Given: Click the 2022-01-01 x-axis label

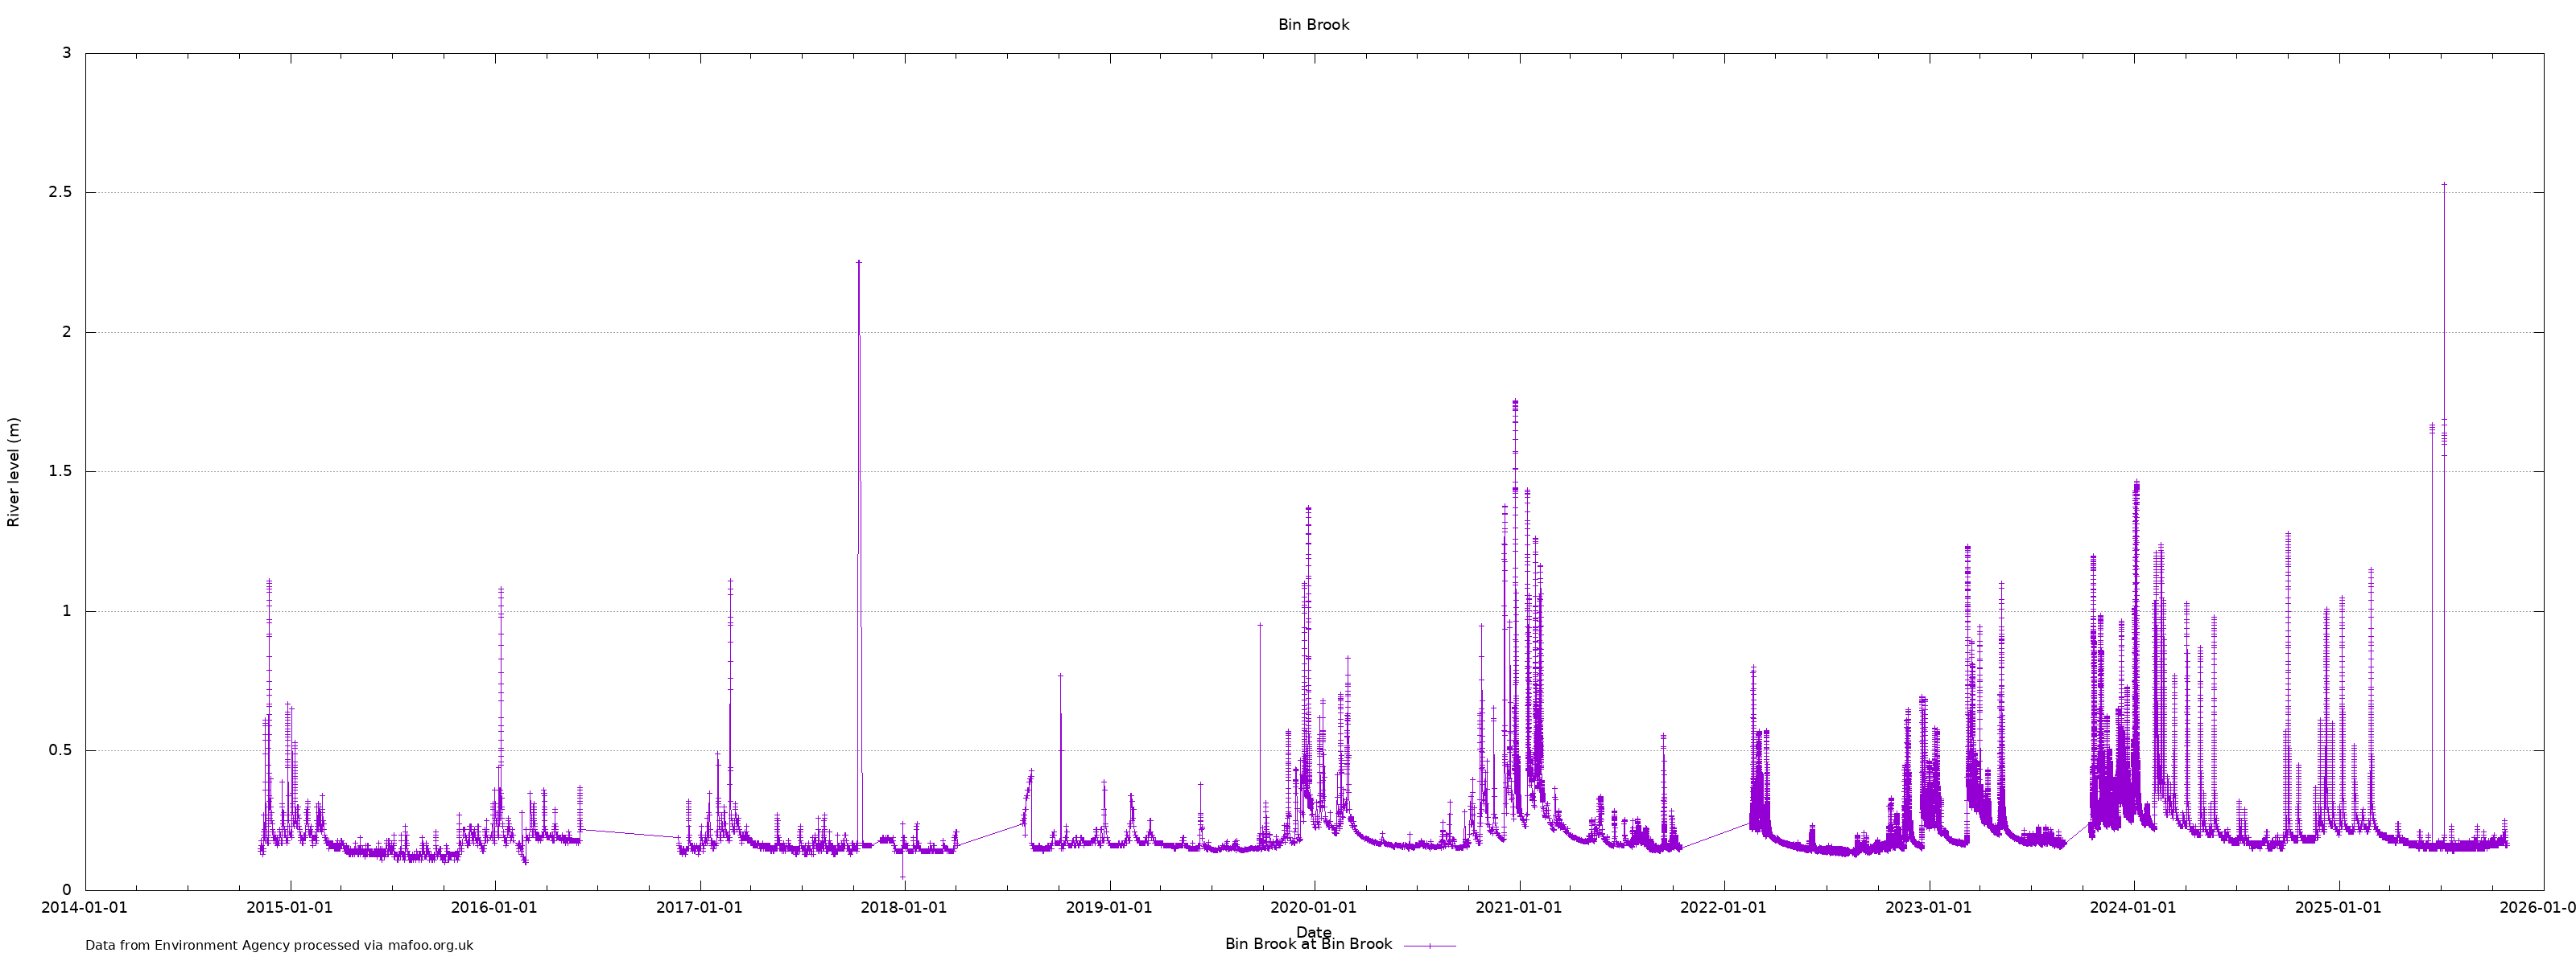Looking at the screenshot, I should point(1723,908).
